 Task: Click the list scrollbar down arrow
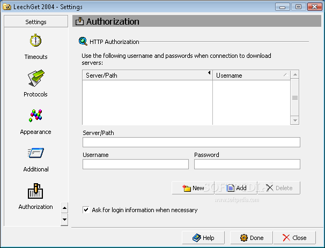pos(295,121)
